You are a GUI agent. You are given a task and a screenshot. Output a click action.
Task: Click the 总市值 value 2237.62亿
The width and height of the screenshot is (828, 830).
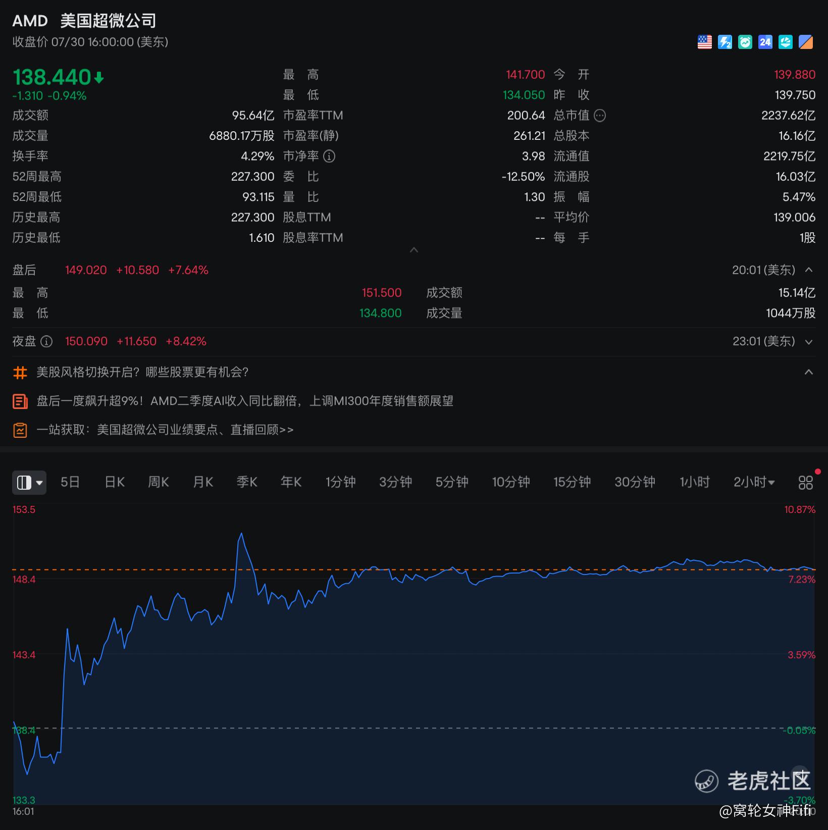(789, 116)
